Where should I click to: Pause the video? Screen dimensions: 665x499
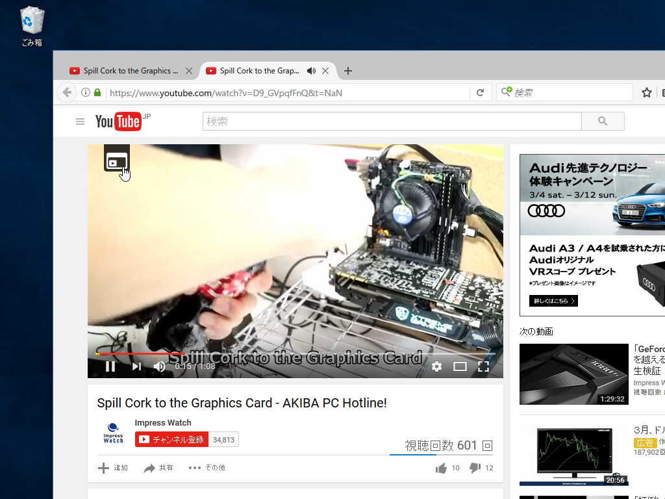click(x=110, y=366)
